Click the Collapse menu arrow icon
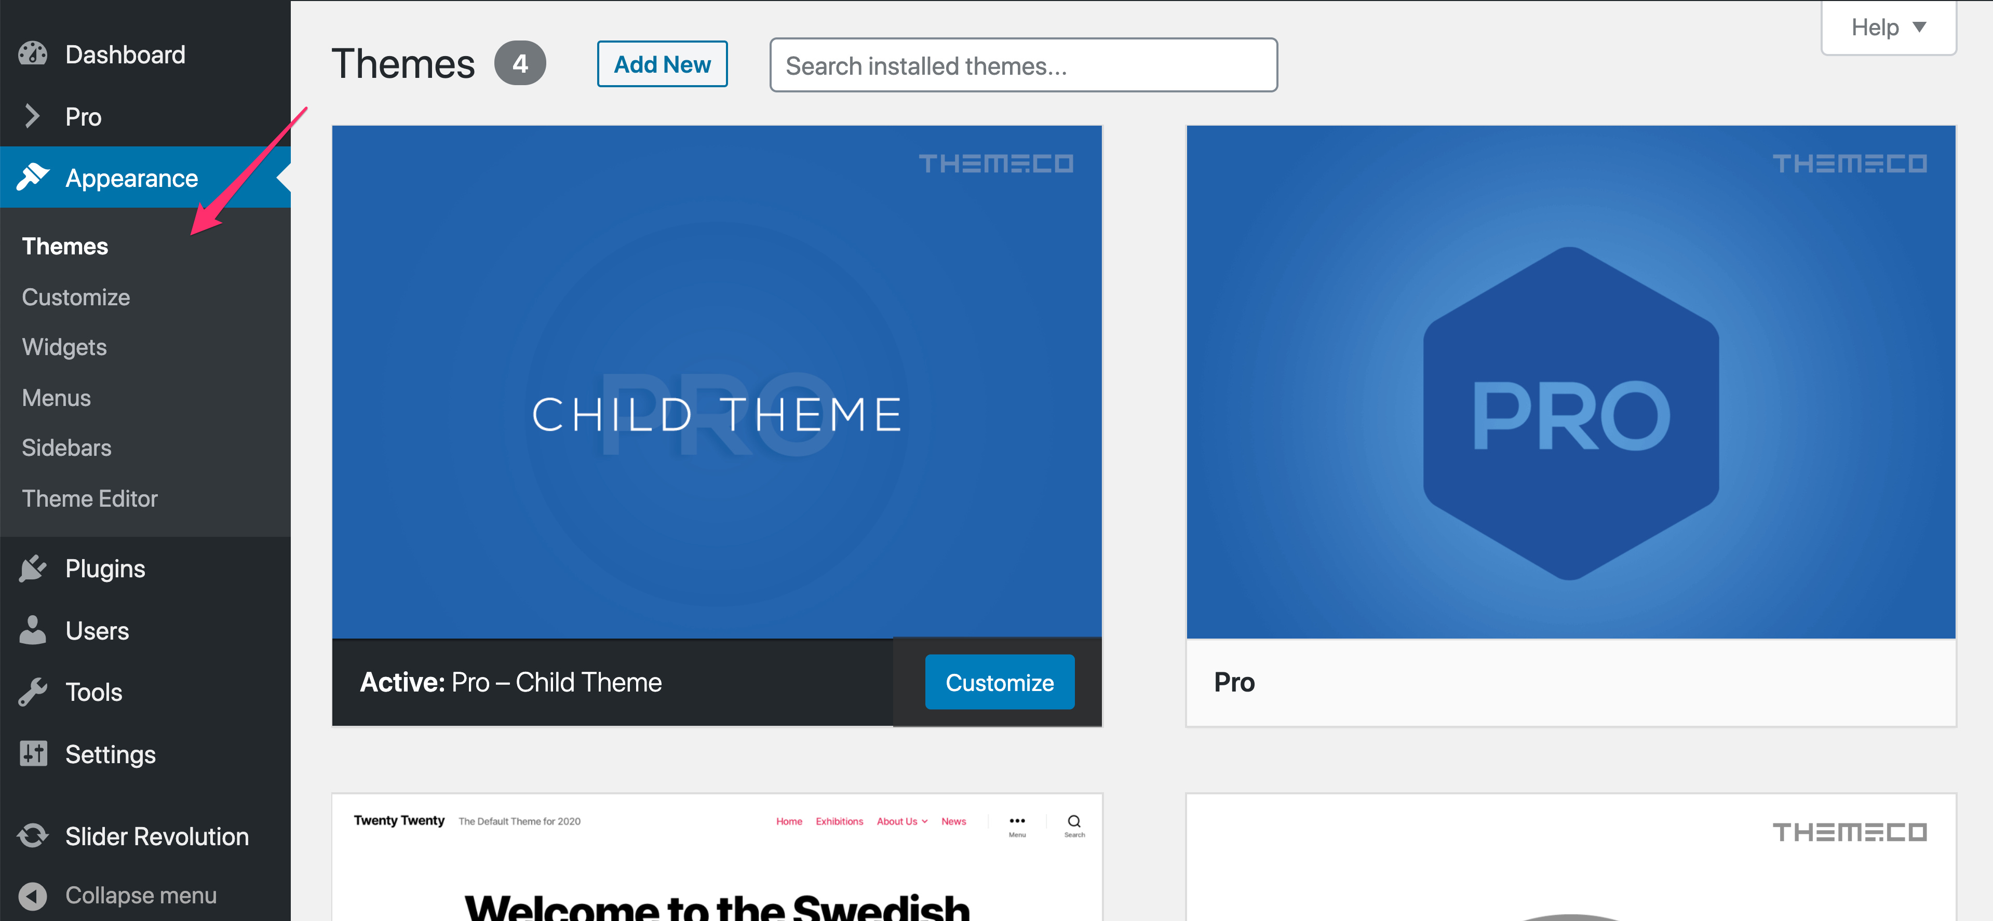 [x=33, y=896]
